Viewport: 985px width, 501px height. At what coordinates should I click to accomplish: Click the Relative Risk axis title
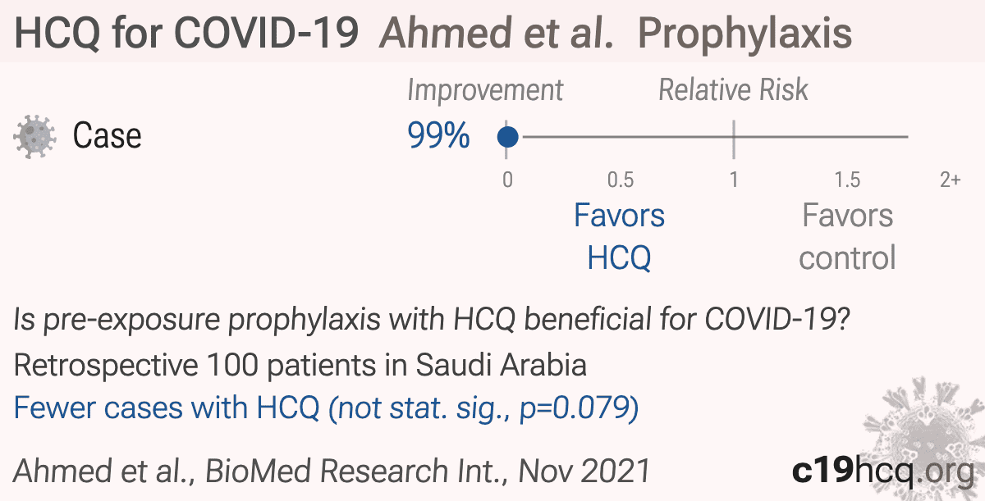(733, 90)
